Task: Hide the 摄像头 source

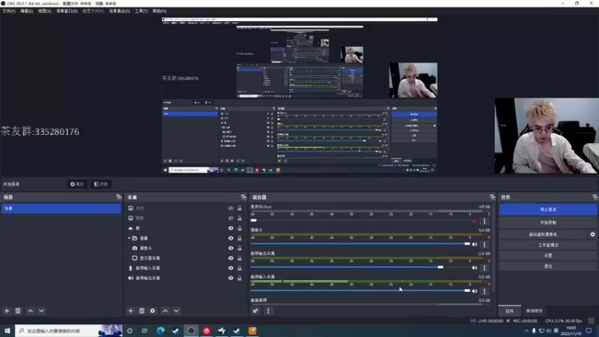Action: (x=231, y=249)
